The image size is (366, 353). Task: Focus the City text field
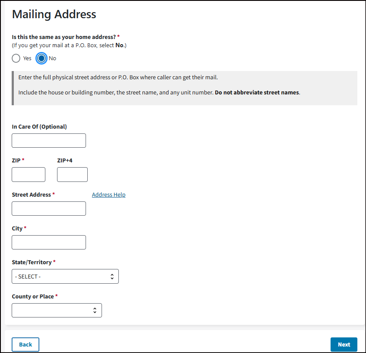[x=49, y=242]
